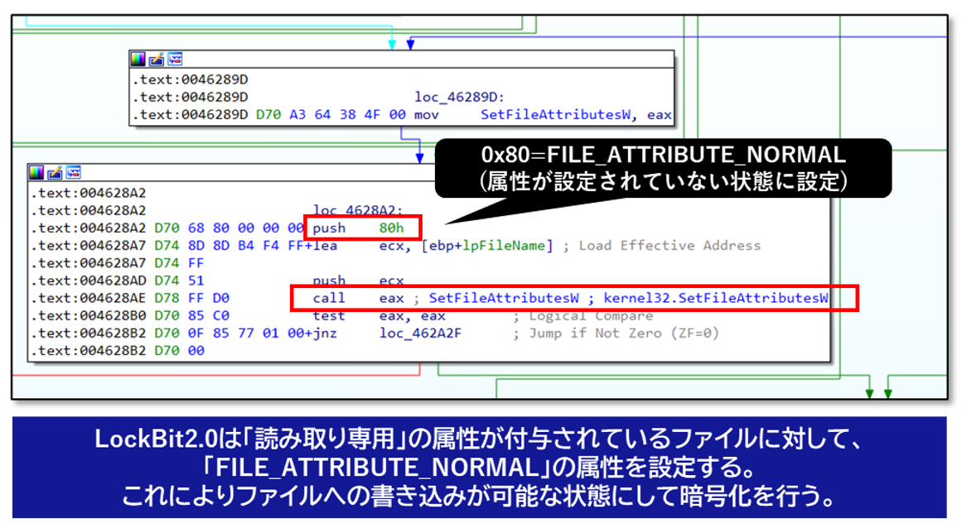Click the color palette icon on the loc_4628A2 node
The height and width of the screenshot is (528, 962).
click(x=36, y=173)
